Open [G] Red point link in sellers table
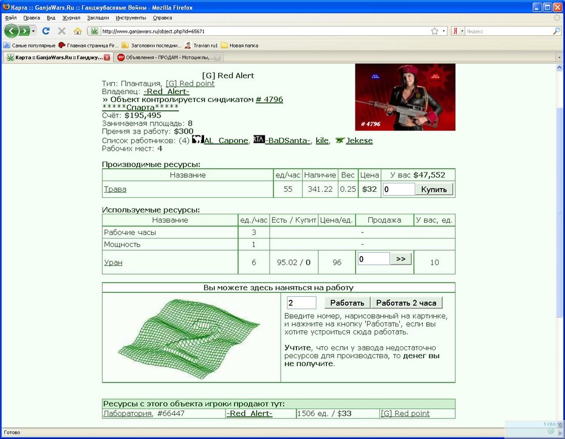This screenshot has width=565, height=439. [405, 413]
